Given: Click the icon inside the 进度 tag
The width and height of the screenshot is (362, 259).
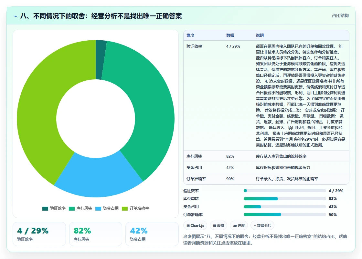Looking at the screenshot, I should point(235,225).
